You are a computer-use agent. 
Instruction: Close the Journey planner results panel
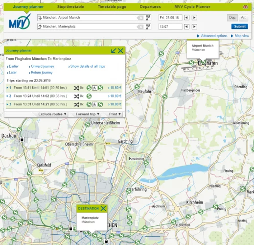120,50
